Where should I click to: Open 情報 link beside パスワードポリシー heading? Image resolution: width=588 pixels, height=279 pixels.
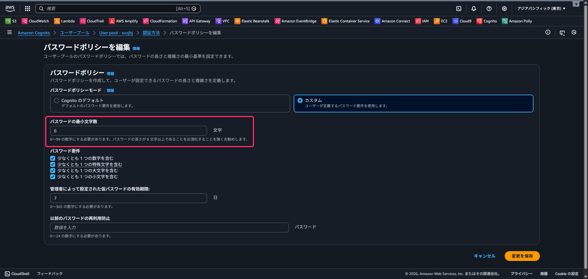coord(110,74)
